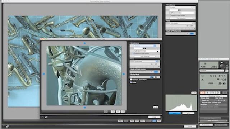The image size is (230, 129).
Task: Turn Focus OFF in main Live View panel
Action: tap(192, 26)
